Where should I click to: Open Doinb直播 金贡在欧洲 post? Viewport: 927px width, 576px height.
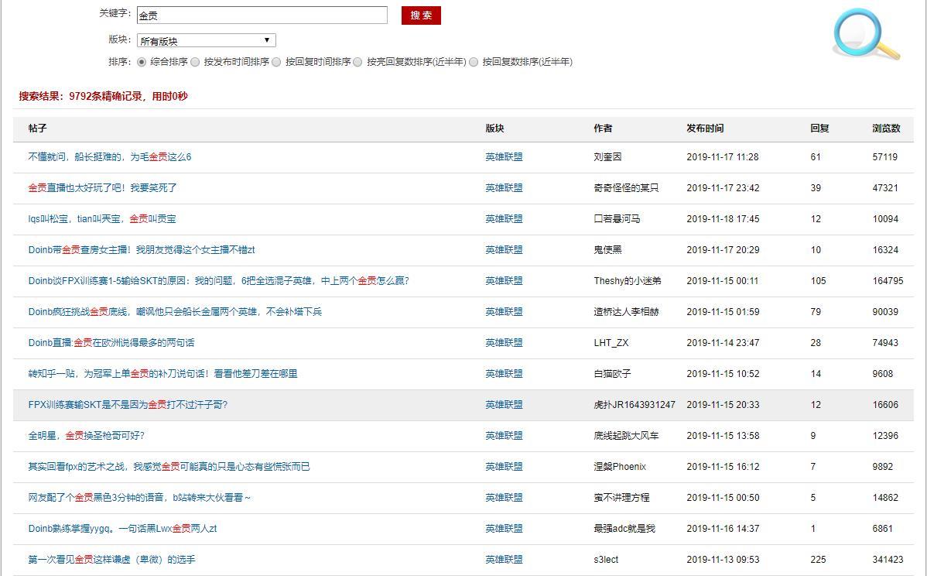pos(111,343)
